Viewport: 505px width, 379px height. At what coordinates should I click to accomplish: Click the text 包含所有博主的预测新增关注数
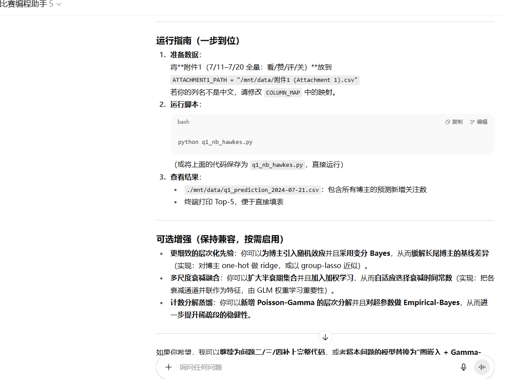click(x=377, y=190)
